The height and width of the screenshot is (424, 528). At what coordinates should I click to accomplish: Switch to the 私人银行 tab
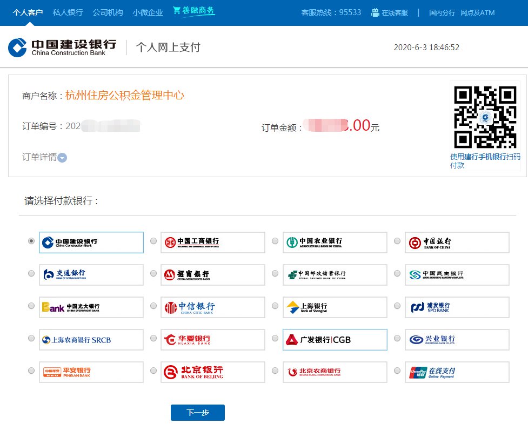68,13
